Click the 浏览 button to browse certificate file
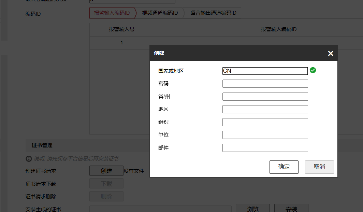 pos(252,209)
